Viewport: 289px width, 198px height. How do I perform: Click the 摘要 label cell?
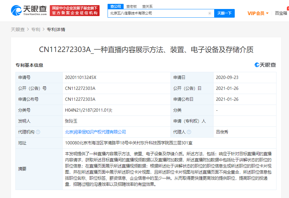pos(39,169)
